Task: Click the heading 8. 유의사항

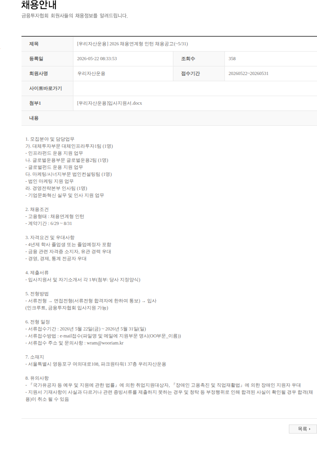Action: [x=37, y=378]
